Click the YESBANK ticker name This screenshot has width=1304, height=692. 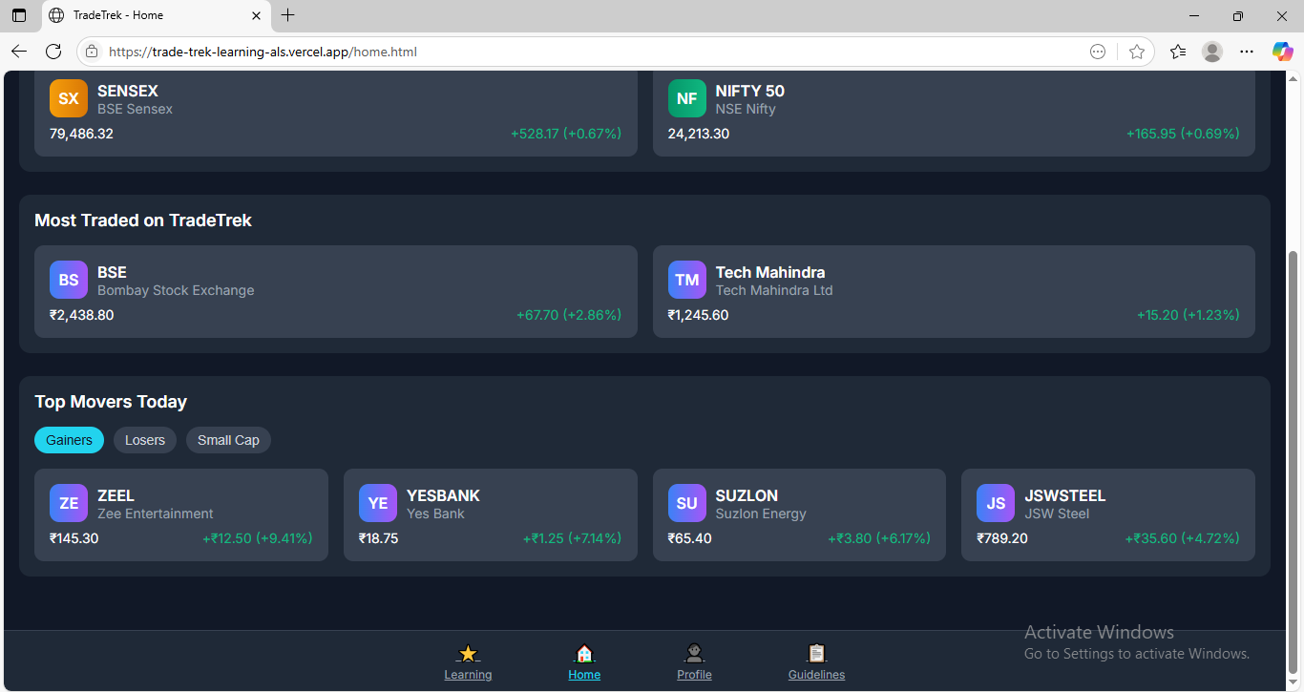point(443,495)
